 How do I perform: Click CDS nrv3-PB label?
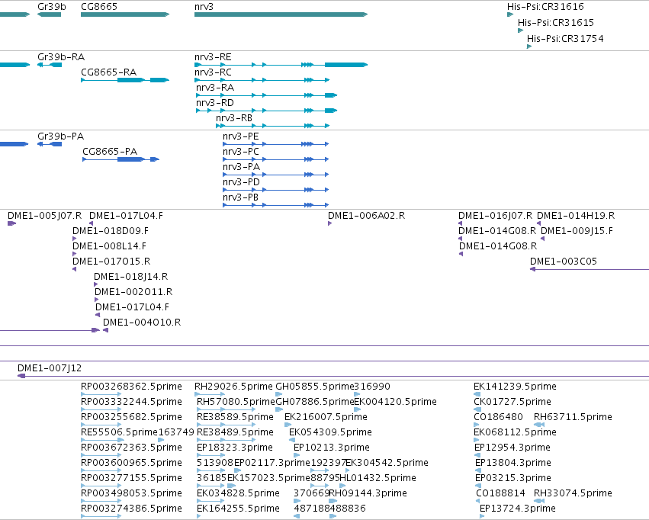tap(240, 197)
